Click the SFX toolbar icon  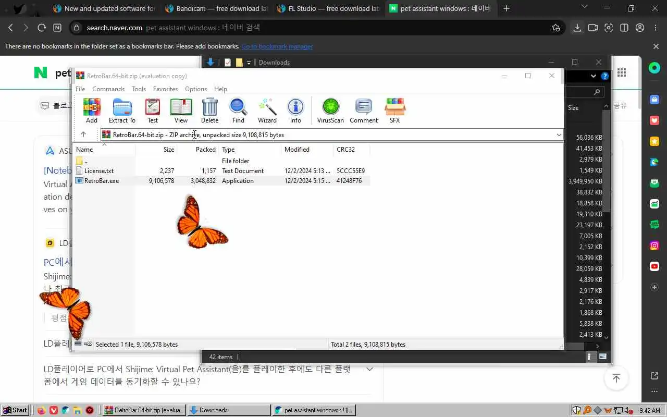[x=394, y=111]
